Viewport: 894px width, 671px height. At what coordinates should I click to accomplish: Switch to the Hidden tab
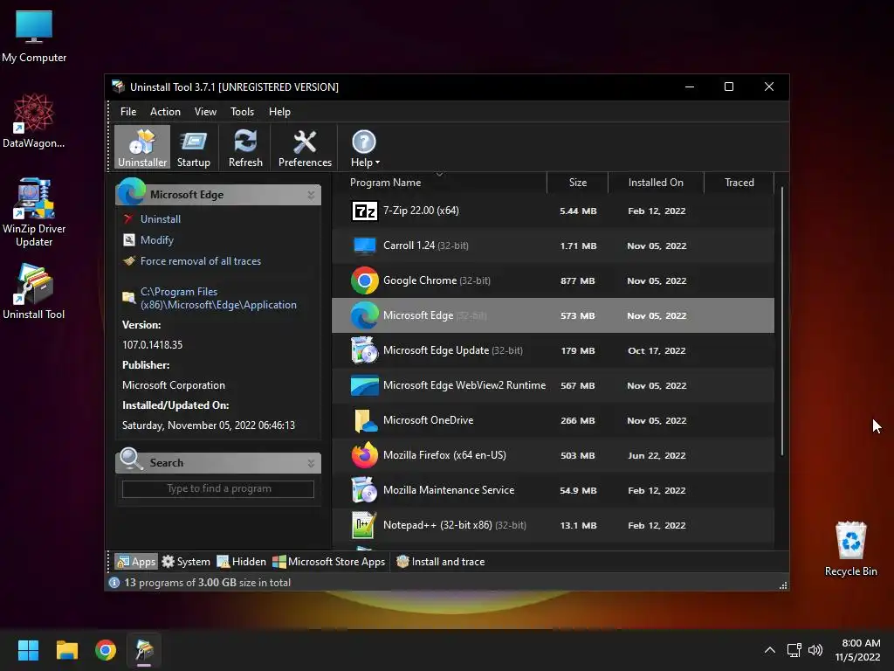[x=241, y=562]
